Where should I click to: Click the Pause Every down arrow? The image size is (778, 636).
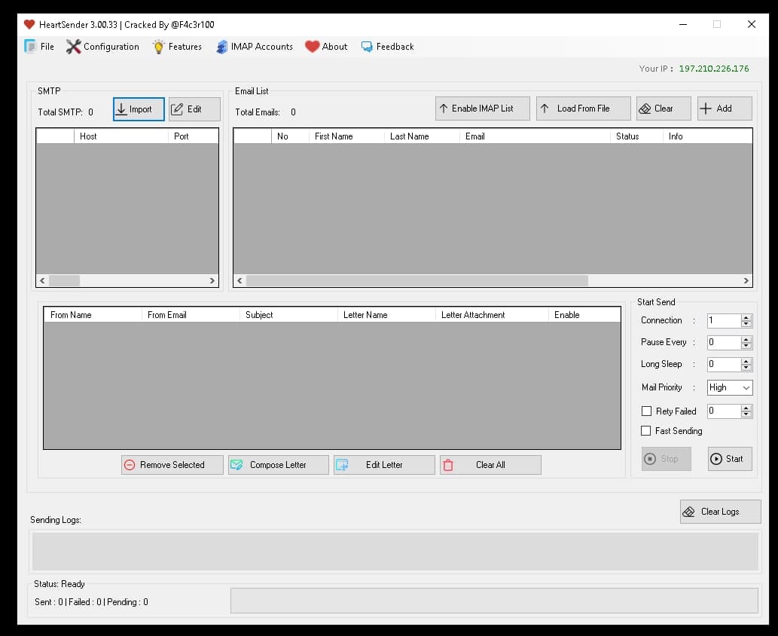tap(746, 345)
